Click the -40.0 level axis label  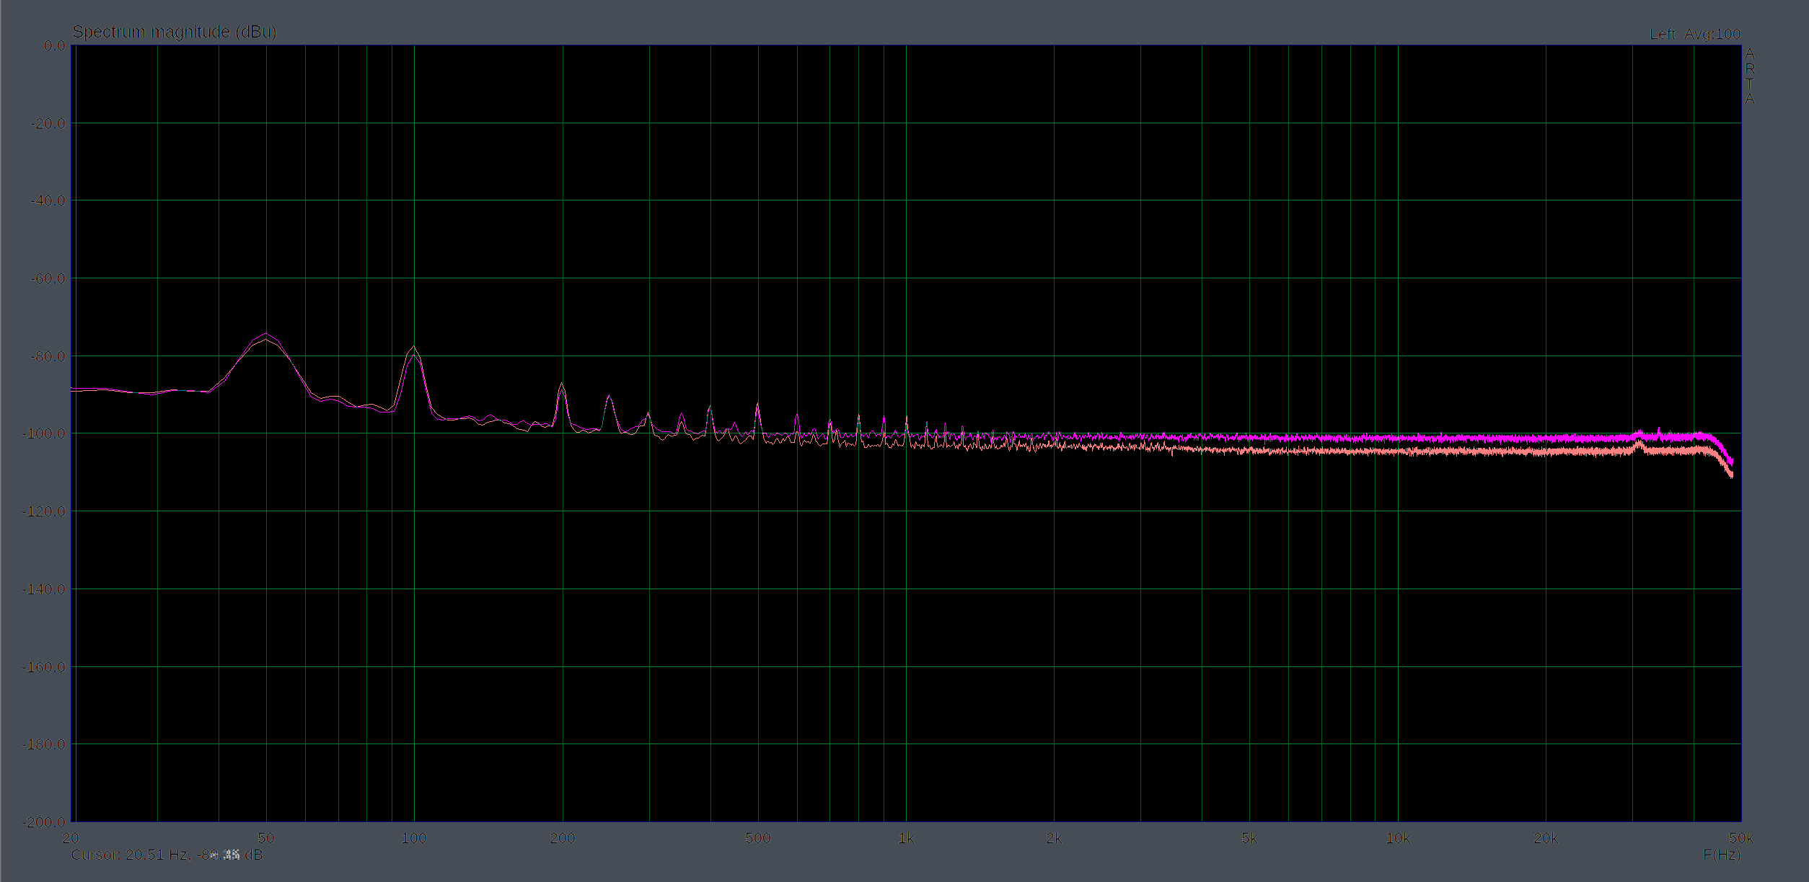[x=48, y=200]
